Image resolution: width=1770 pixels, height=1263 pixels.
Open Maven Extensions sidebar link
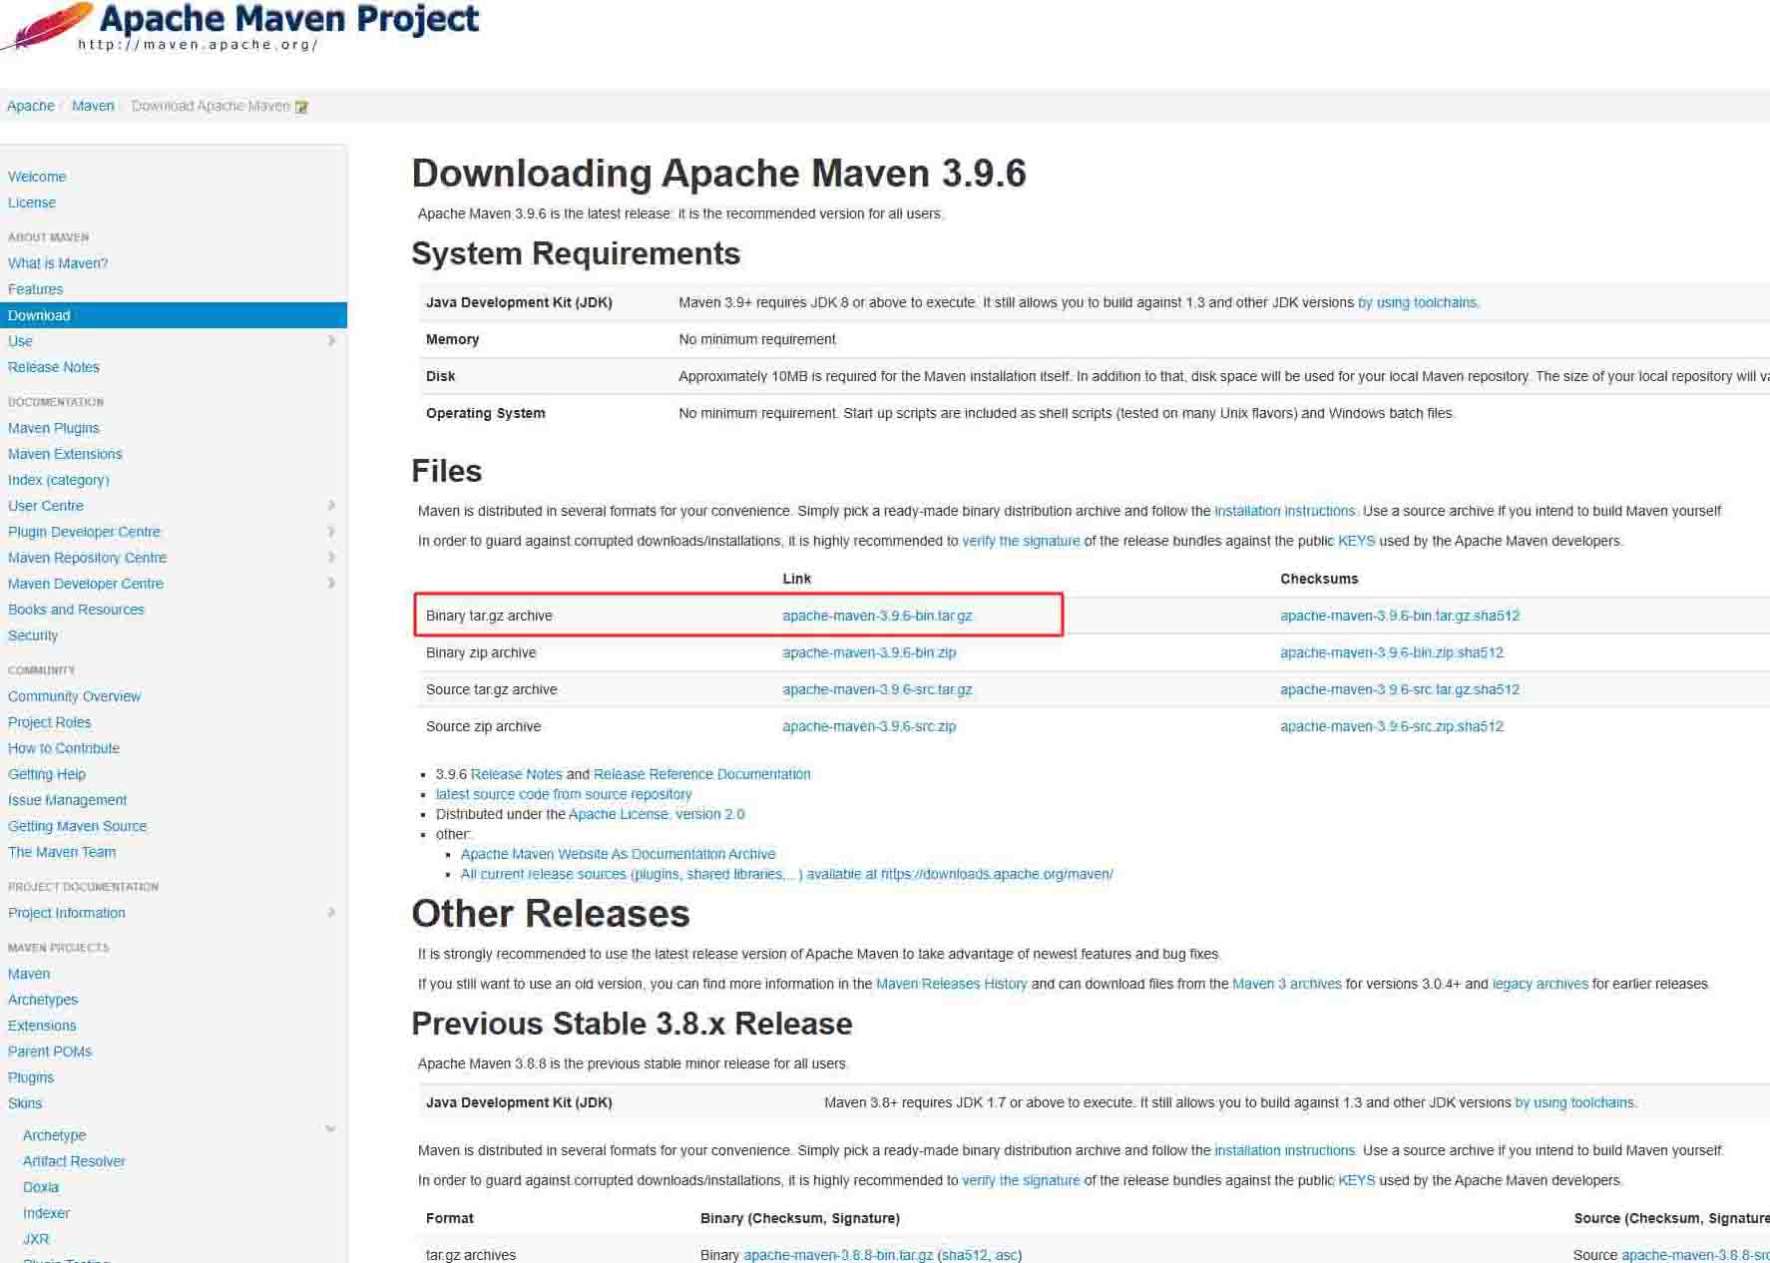pyautogui.click(x=65, y=454)
